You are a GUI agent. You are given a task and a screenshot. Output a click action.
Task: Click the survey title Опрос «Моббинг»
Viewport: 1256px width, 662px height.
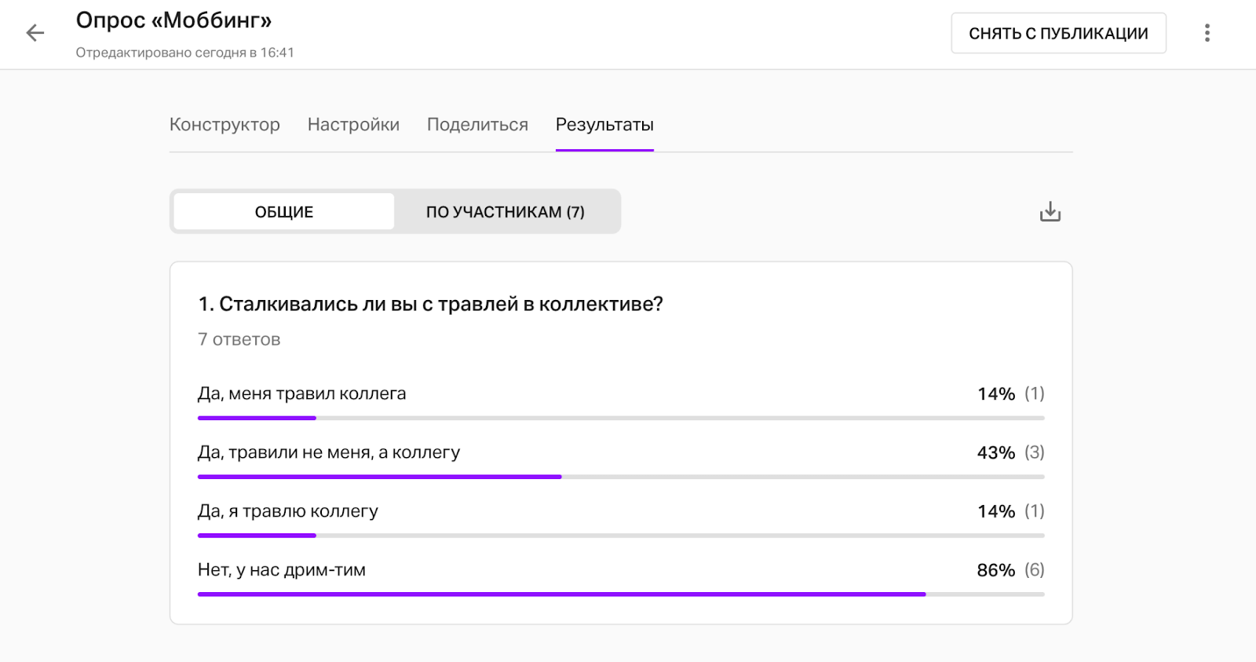[x=173, y=20]
